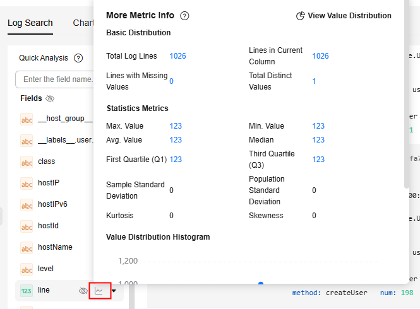Open View Value Distribution link
The image size is (420, 309).
click(349, 16)
